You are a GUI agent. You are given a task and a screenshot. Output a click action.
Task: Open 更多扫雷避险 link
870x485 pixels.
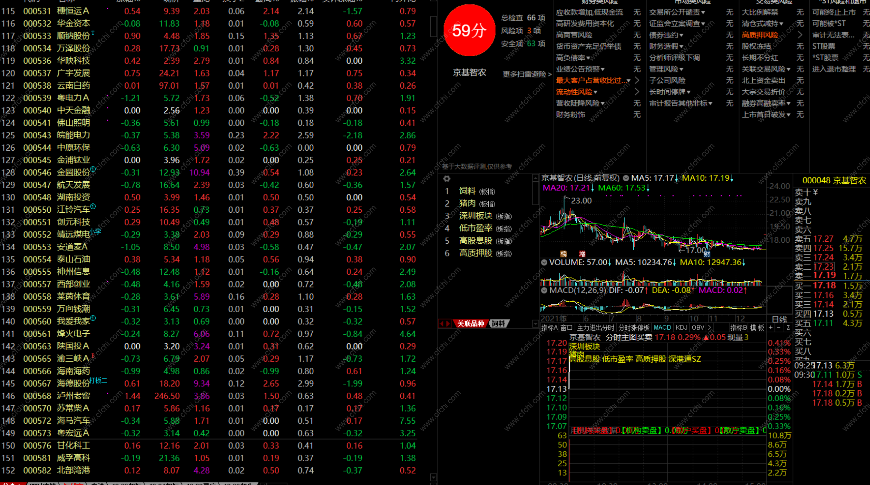tap(527, 74)
